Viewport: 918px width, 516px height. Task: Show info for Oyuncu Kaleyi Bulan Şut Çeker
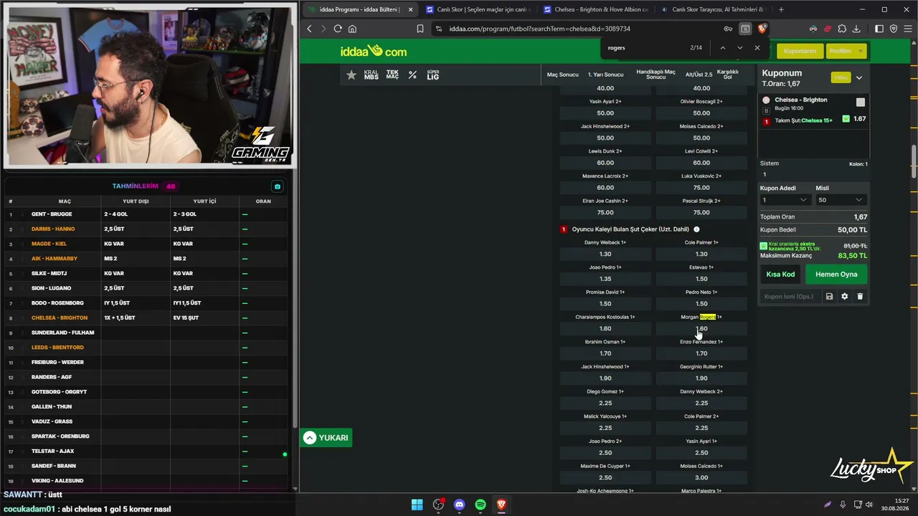pos(696,229)
